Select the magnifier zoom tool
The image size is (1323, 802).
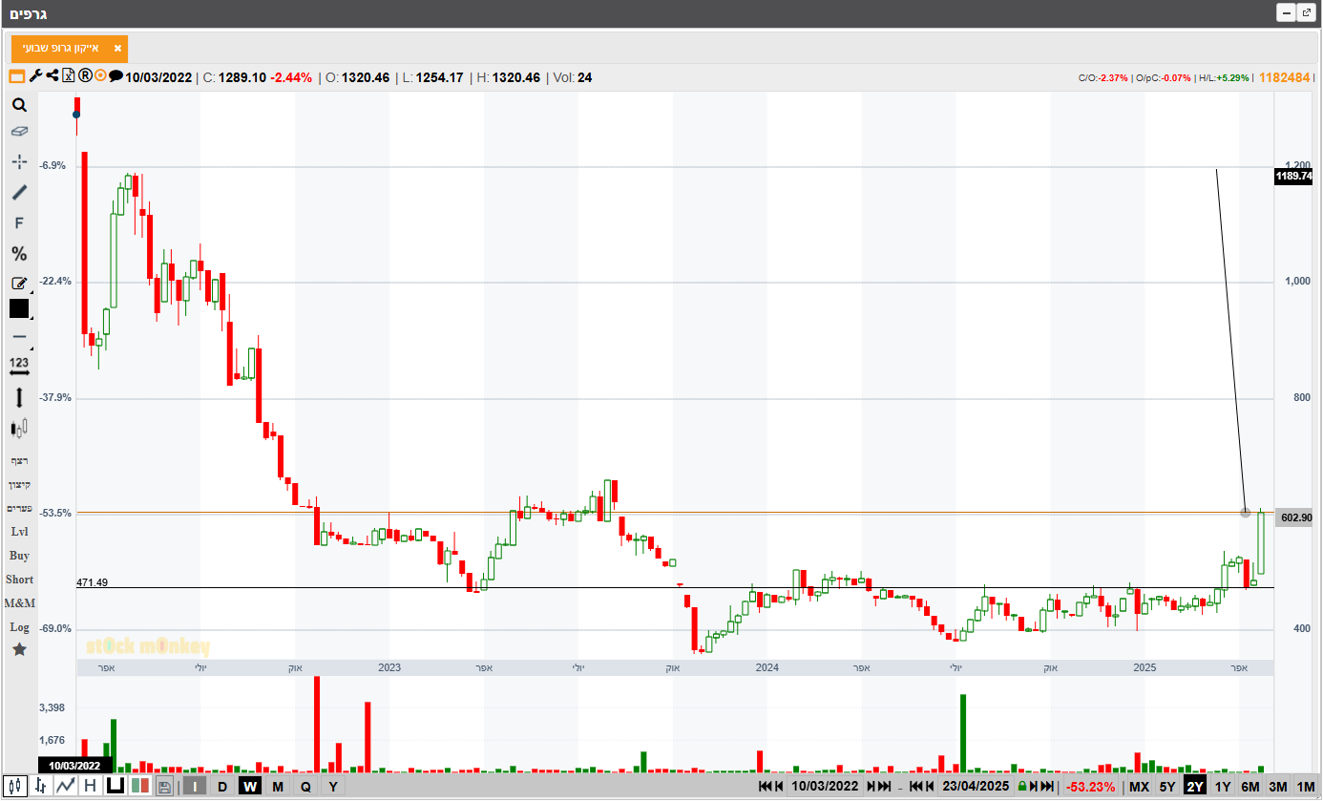point(19,105)
